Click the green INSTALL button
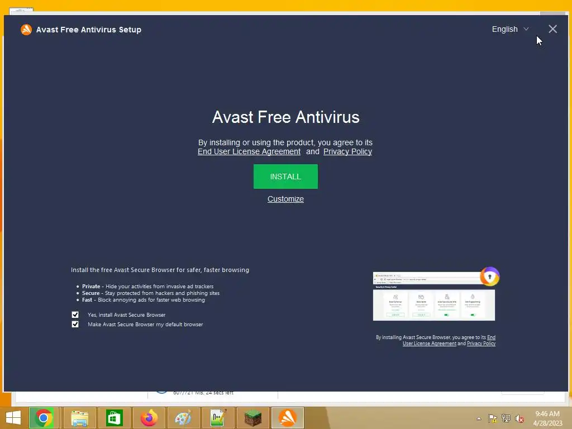Screen dimensions: 572x429 pos(285,177)
